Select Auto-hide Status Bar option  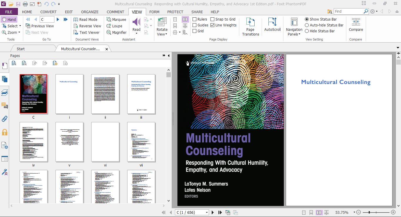pos(307,25)
